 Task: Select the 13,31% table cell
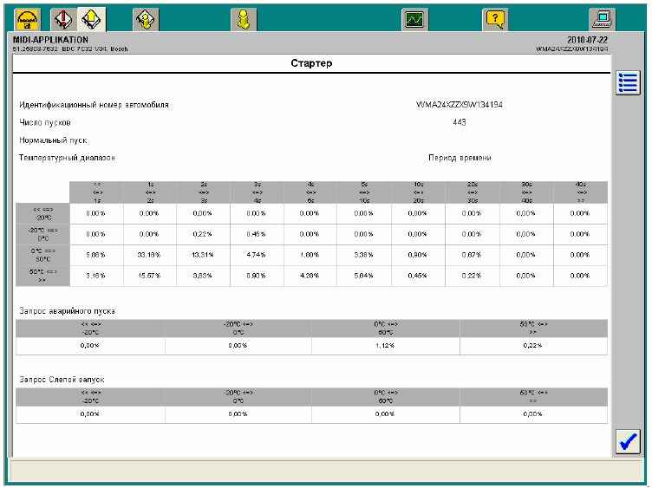(203, 255)
